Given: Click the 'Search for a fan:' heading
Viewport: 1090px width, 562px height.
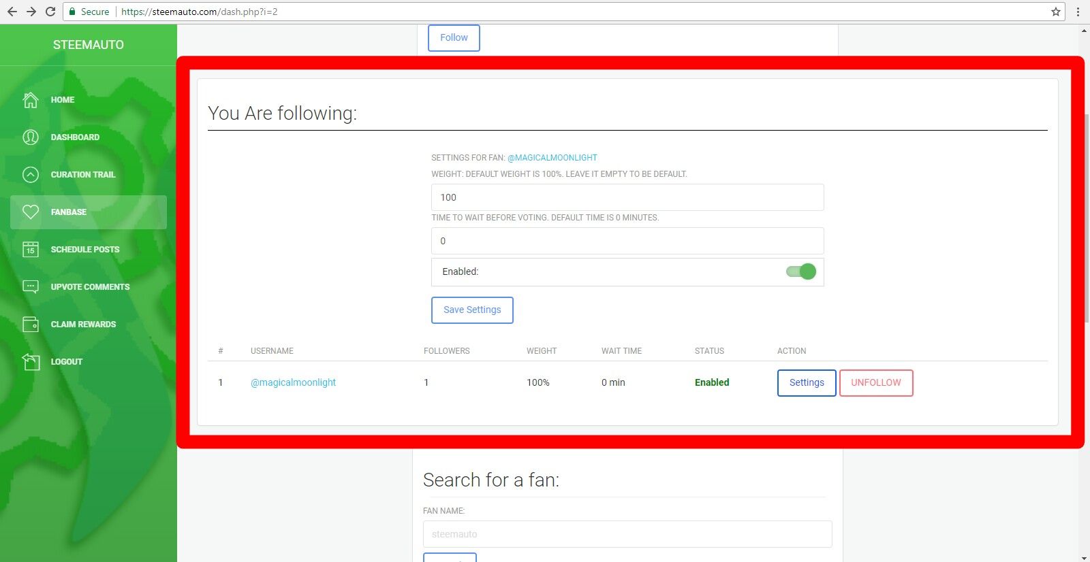Looking at the screenshot, I should tap(491, 480).
